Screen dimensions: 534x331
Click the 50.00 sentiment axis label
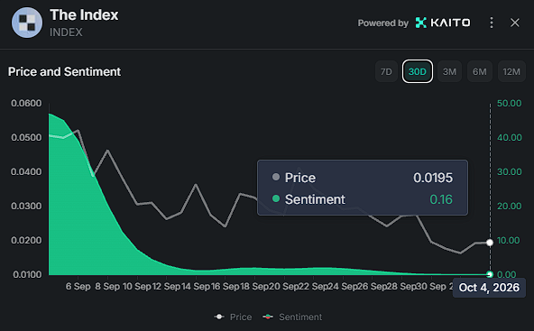coord(509,103)
